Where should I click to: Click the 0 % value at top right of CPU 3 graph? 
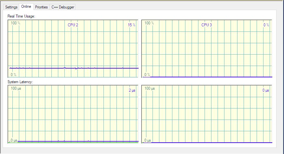point(266,25)
